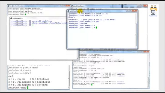Click the '/home/john/testdir' output line
The width and height of the screenshot is (165, 93).
[77, 24]
